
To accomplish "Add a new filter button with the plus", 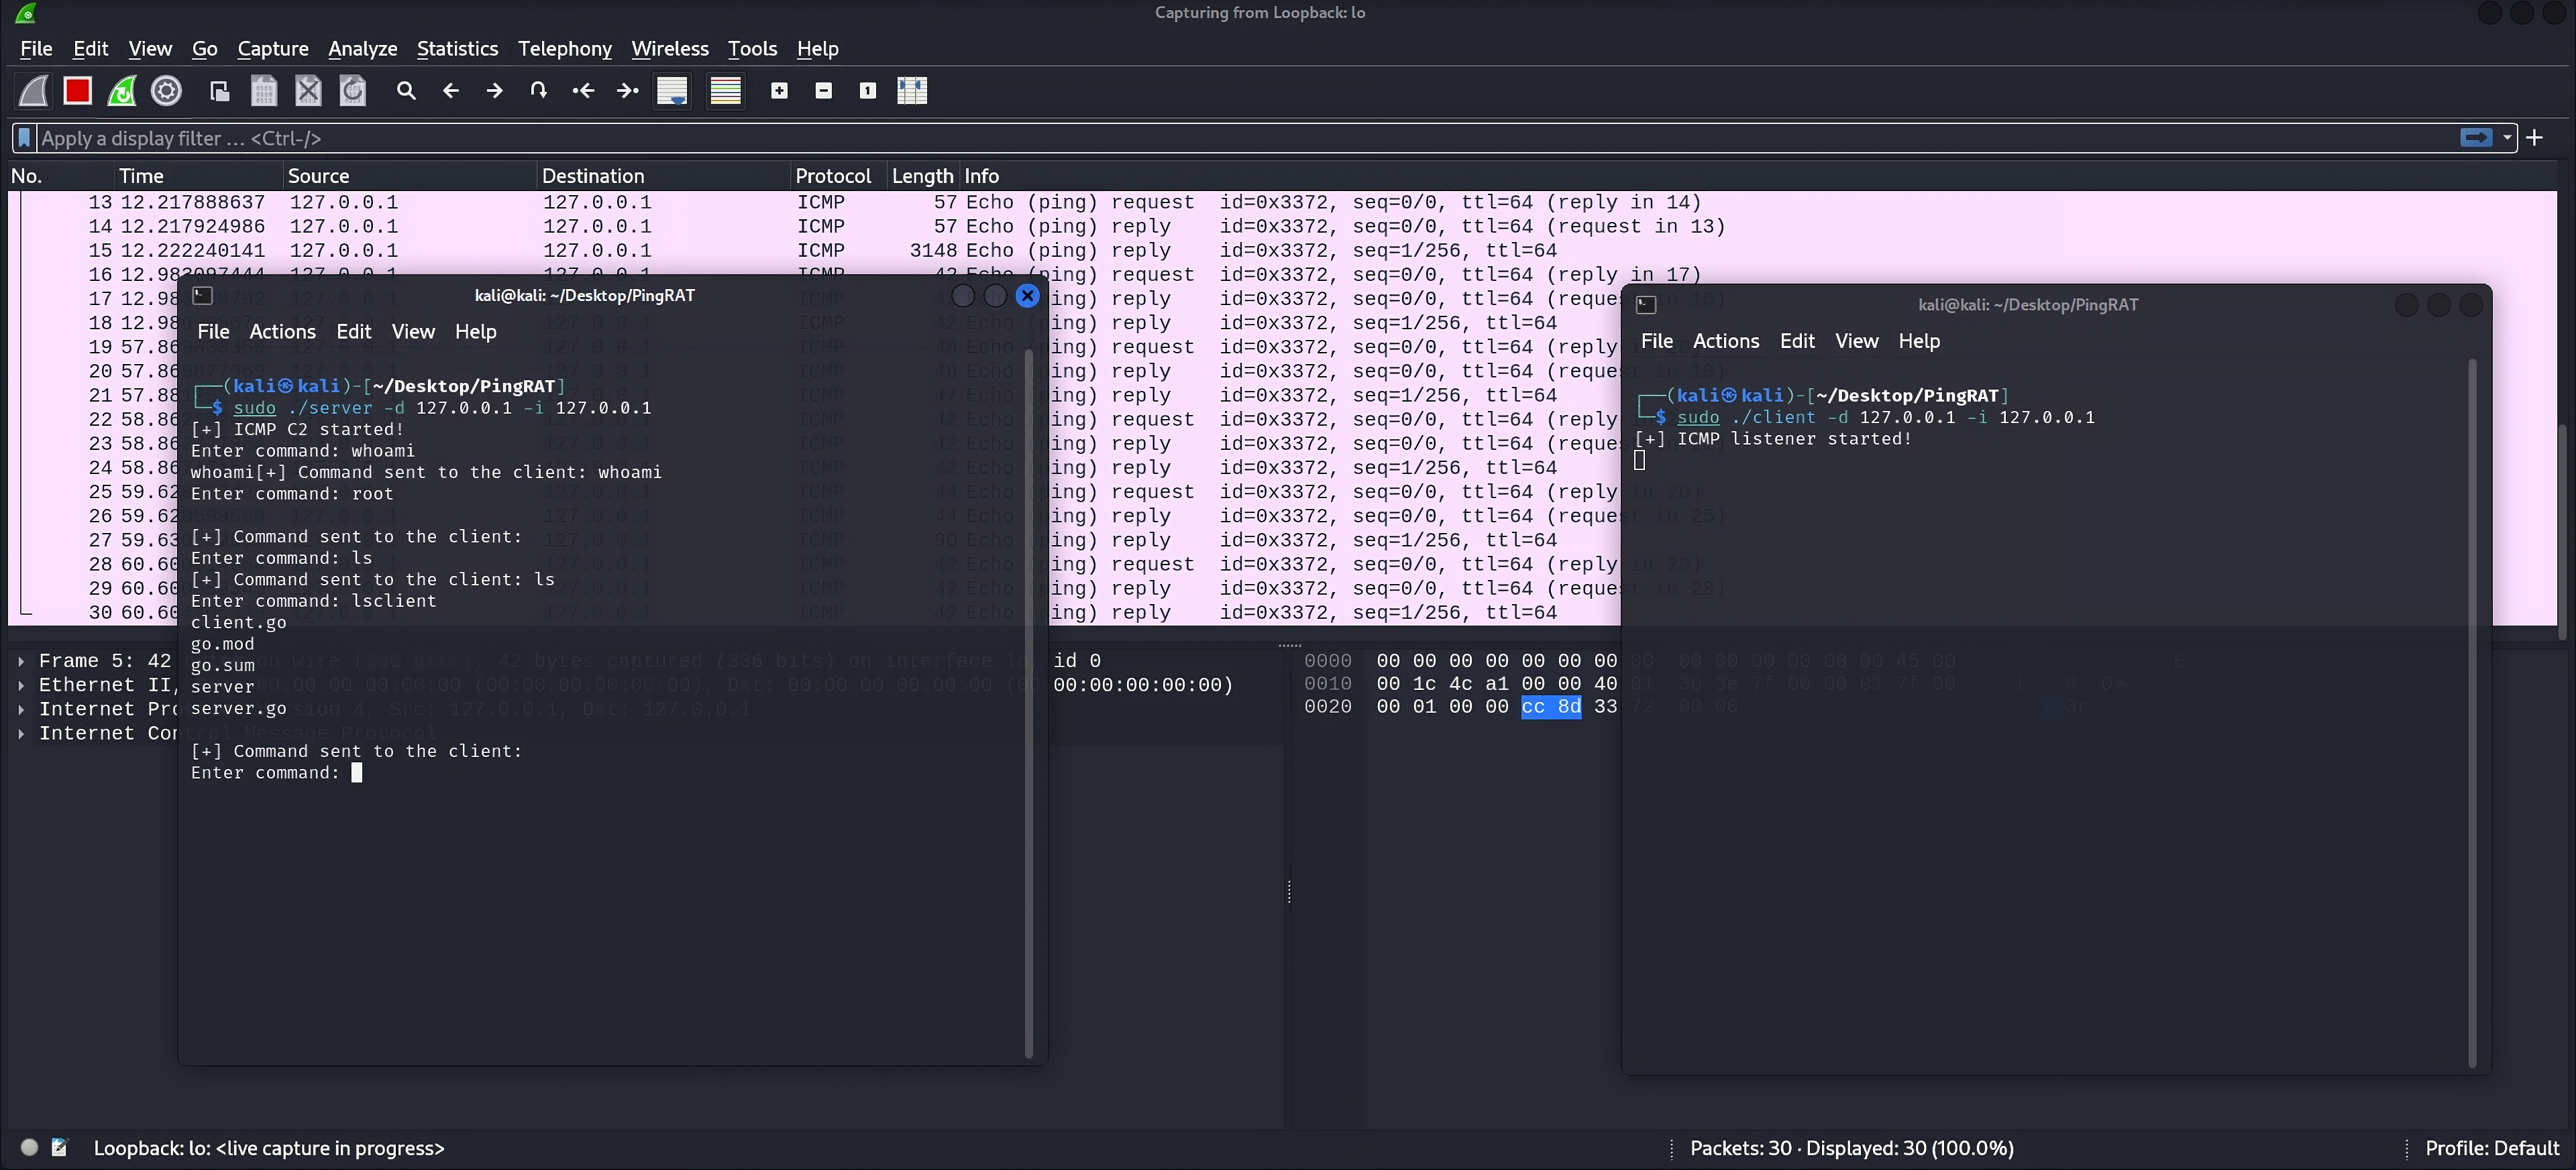I will pos(2534,137).
